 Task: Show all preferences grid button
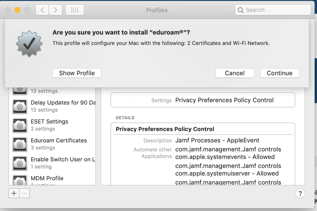[x=75, y=10]
